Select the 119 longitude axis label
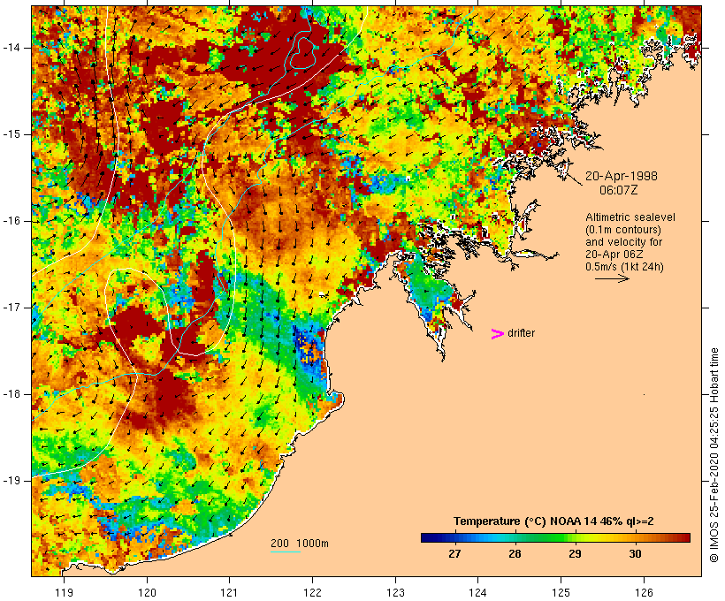This screenshot has width=725, height=601. [64, 591]
